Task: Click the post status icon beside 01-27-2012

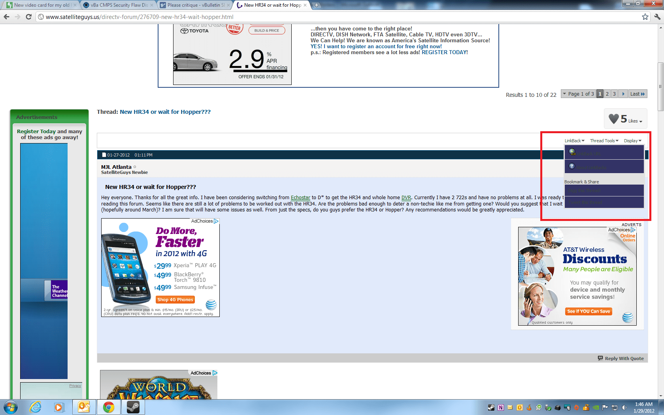Action: (104, 155)
